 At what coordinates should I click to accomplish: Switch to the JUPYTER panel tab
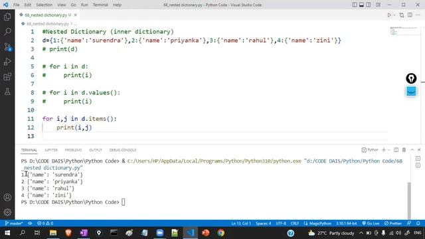(x=51, y=150)
